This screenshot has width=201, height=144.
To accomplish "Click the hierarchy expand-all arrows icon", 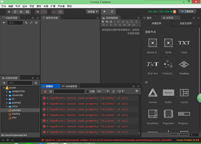I will [x=31, y=23].
